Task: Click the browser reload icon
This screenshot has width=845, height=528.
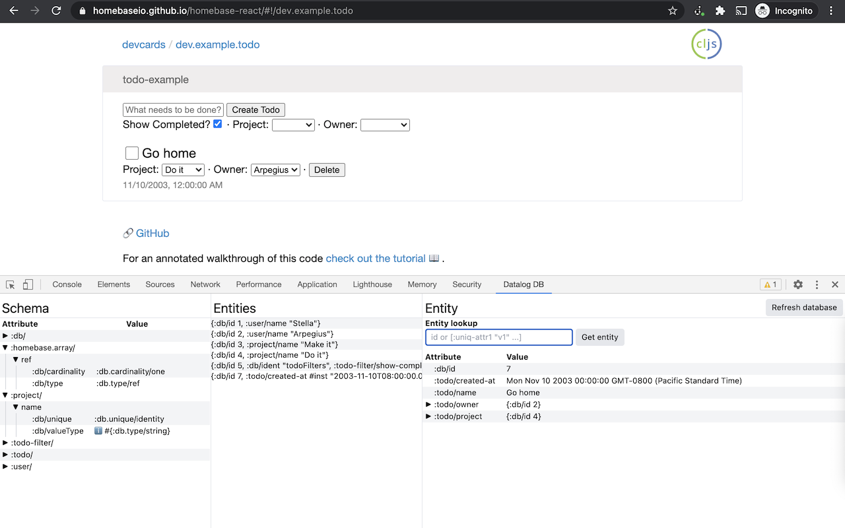Action: point(56,11)
